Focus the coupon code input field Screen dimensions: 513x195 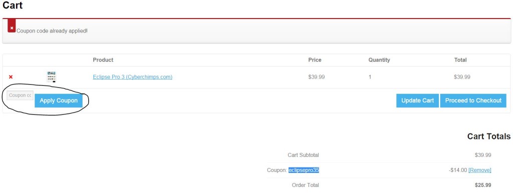point(20,95)
